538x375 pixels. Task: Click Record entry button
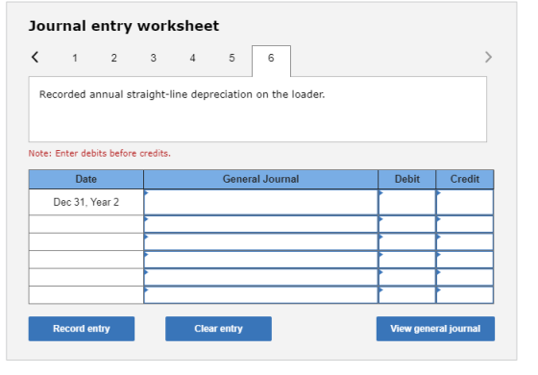(x=82, y=329)
